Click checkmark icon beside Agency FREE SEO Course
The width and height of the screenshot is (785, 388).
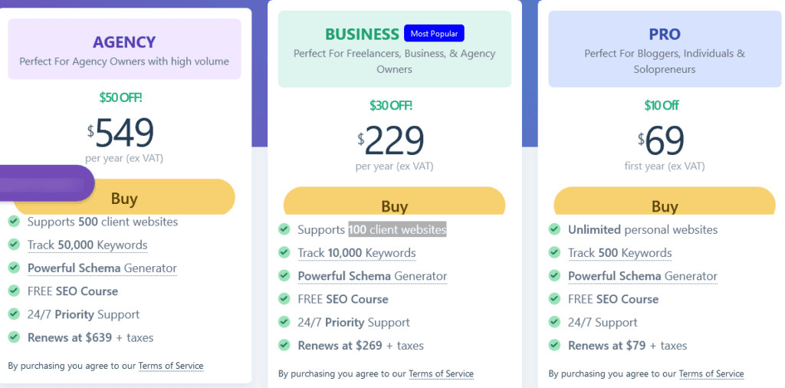(x=14, y=291)
